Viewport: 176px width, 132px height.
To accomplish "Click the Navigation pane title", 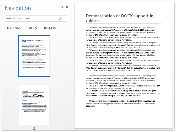I will (x=18, y=8).
